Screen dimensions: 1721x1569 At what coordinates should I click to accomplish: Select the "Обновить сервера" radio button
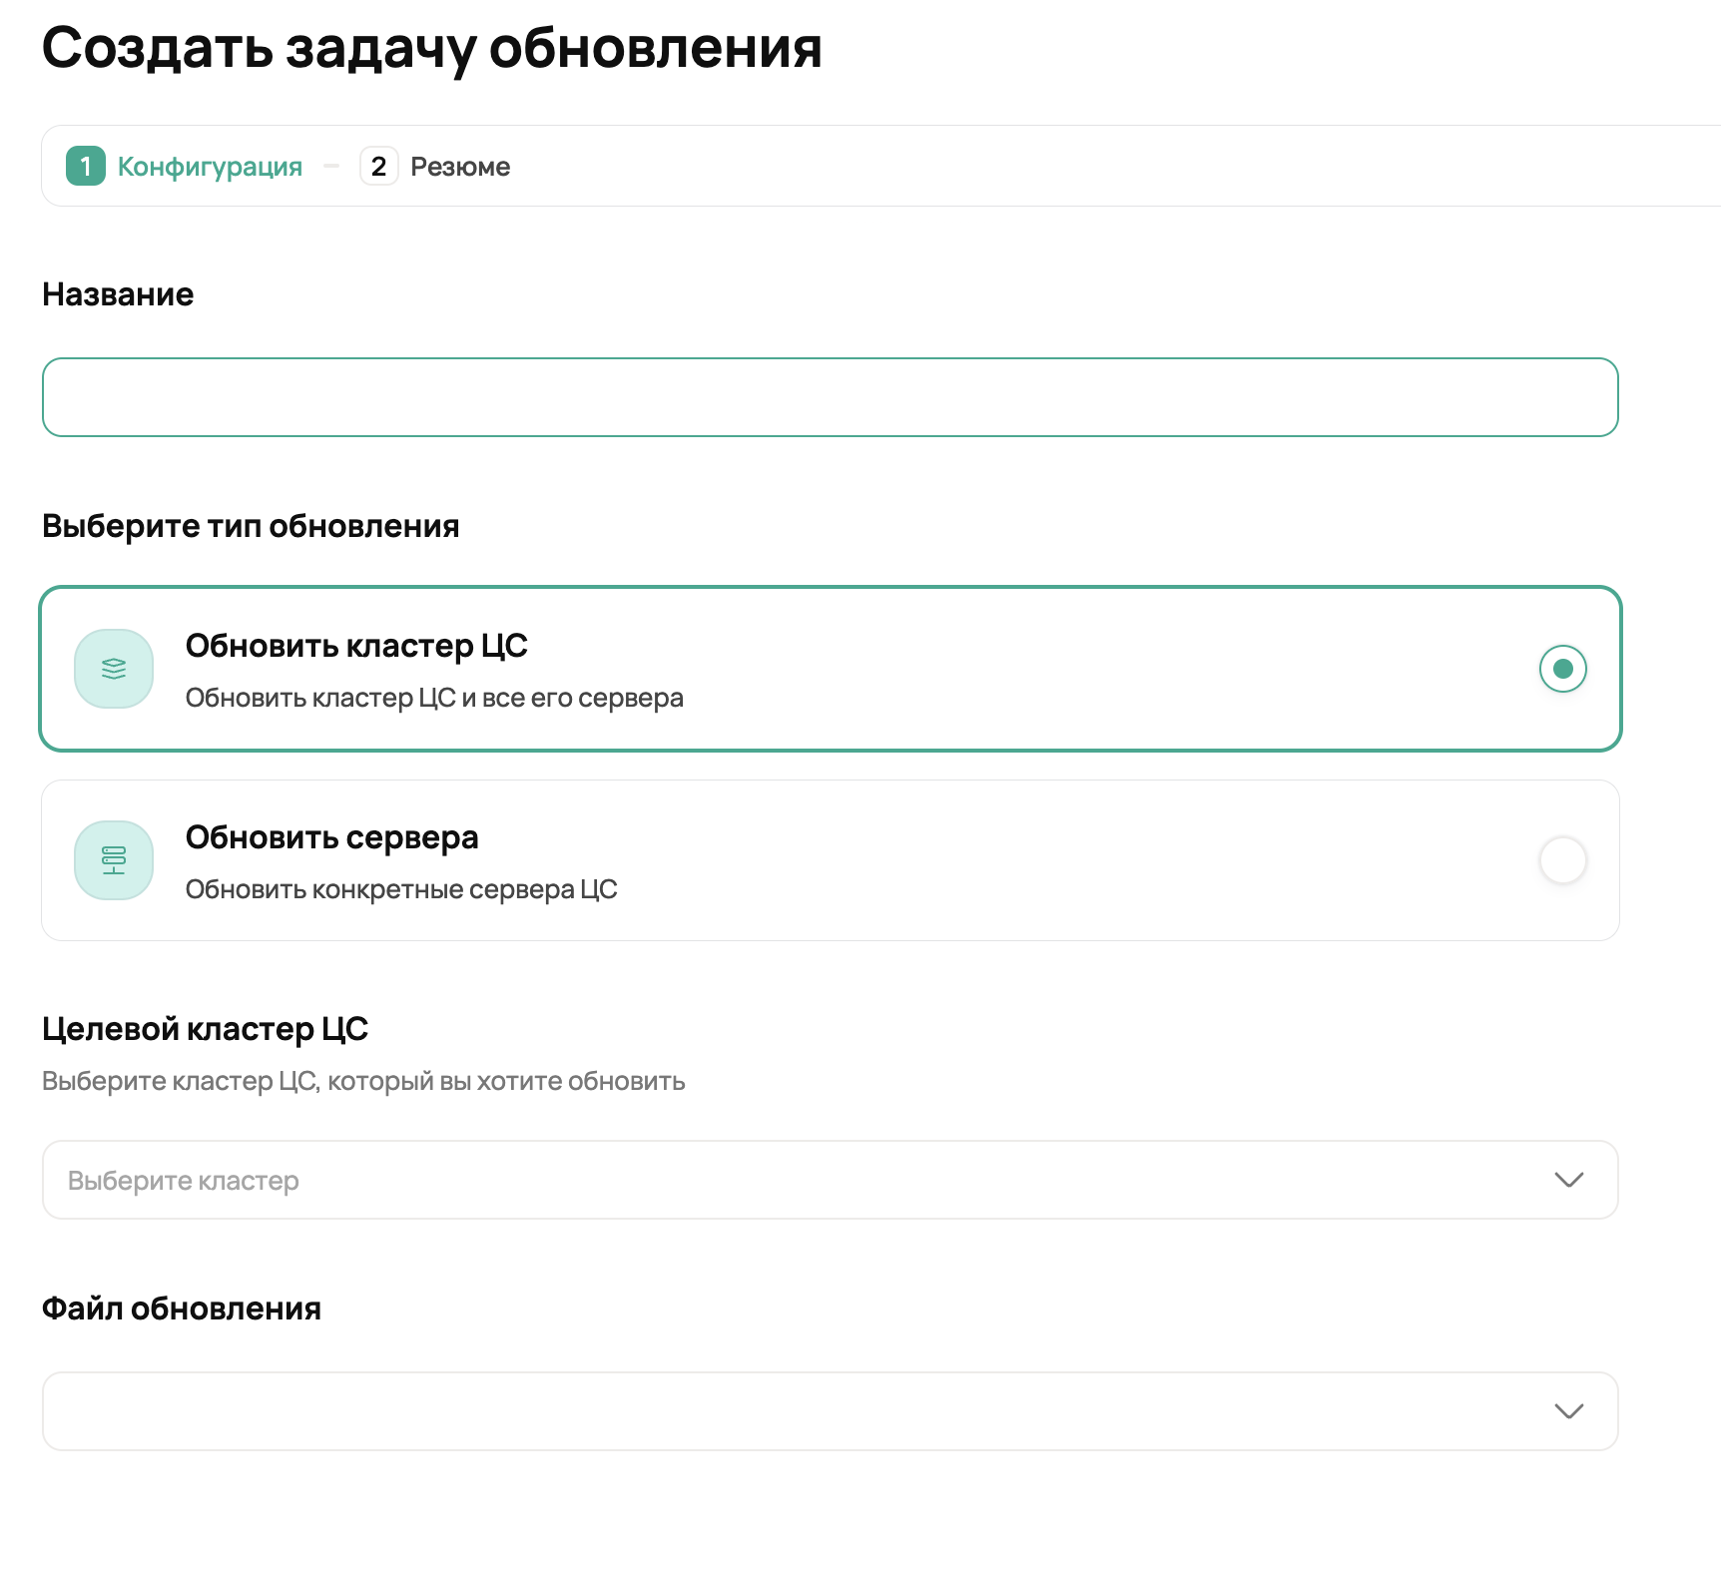point(1562,860)
